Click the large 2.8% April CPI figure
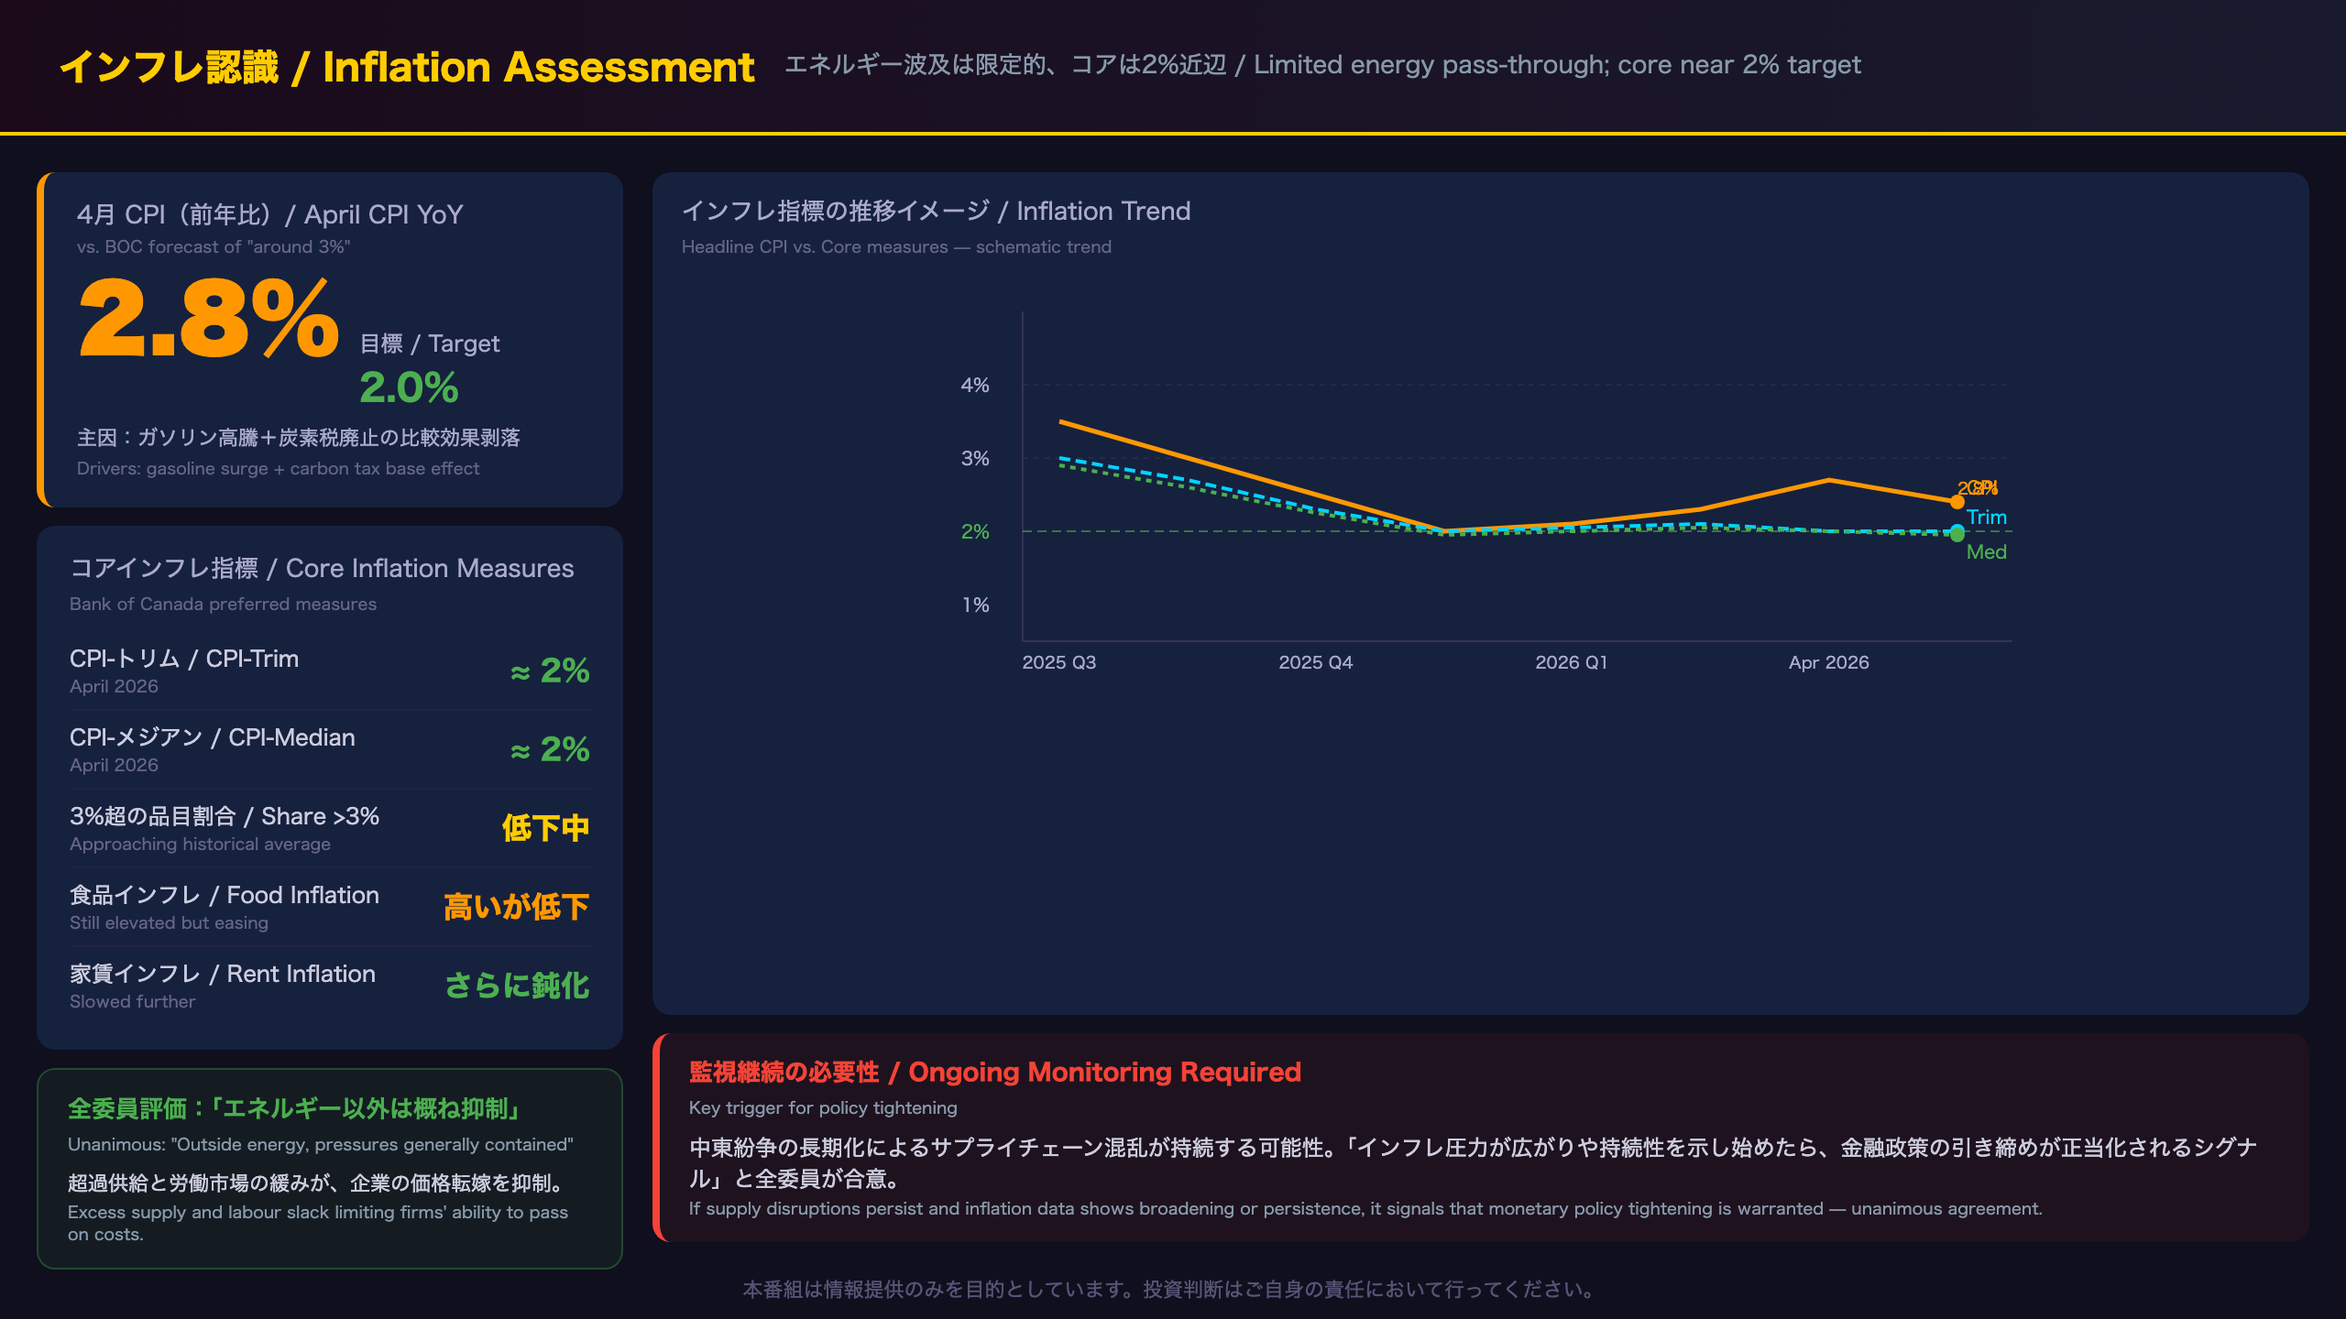 coord(209,319)
